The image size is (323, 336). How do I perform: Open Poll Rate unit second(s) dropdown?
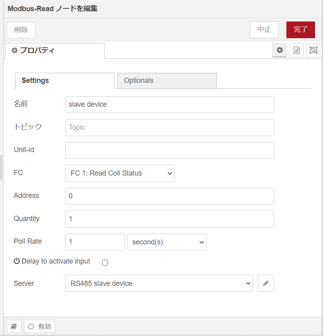[x=167, y=242]
